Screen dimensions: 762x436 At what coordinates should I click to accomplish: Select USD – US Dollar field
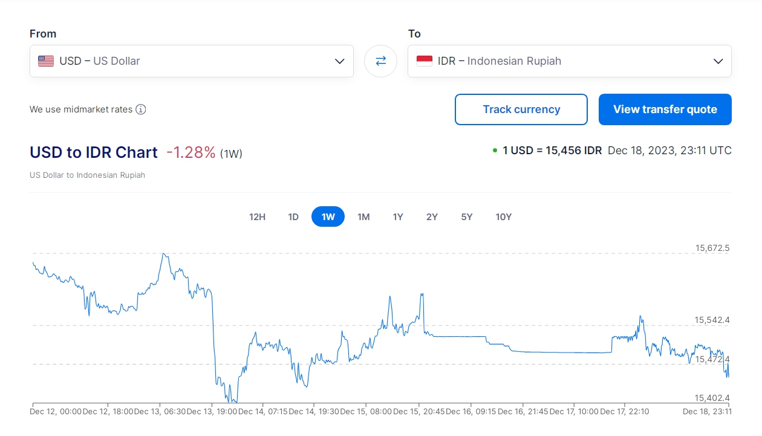point(181,61)
